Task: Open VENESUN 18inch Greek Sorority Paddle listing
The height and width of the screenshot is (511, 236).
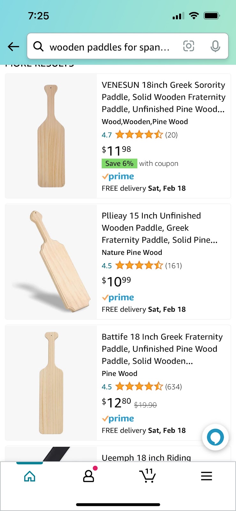Action: pos(163,97)
